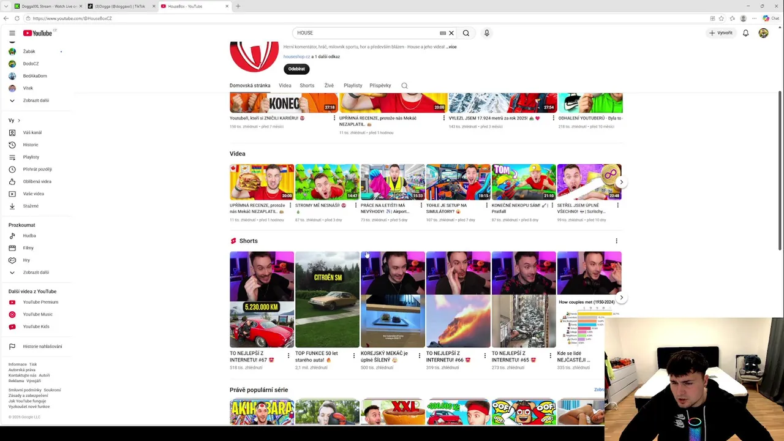Click the Odebírat subscribe button
The width and height of the screenshot is (784, 441).
296,69
